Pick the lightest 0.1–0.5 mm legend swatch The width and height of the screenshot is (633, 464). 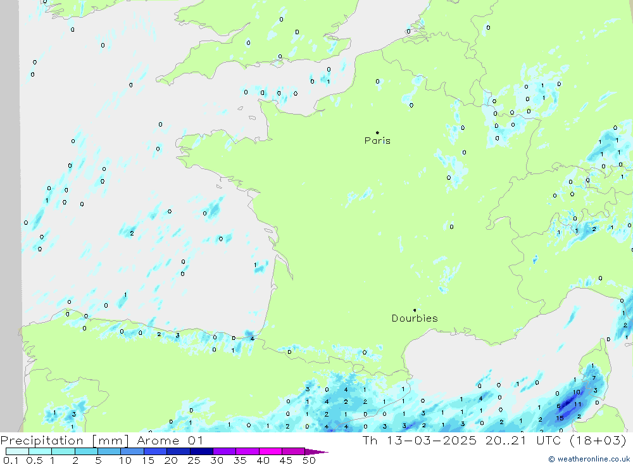coord(17,451)
